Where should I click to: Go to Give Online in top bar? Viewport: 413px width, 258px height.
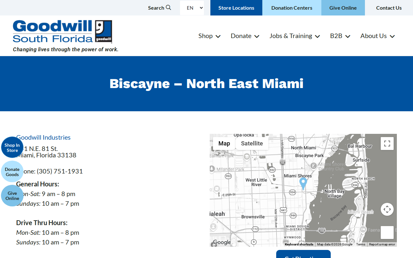tap(343, 8)
